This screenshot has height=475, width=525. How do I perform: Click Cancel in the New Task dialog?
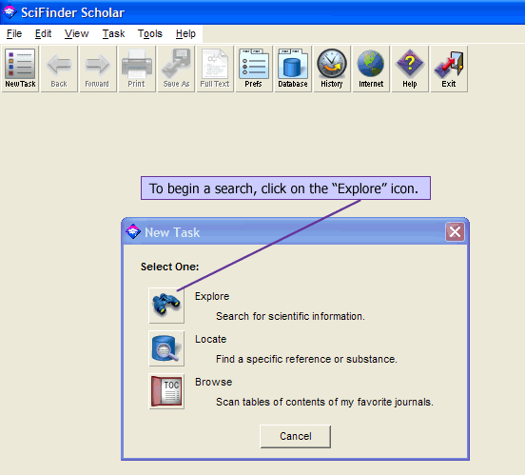pos(295,436)
